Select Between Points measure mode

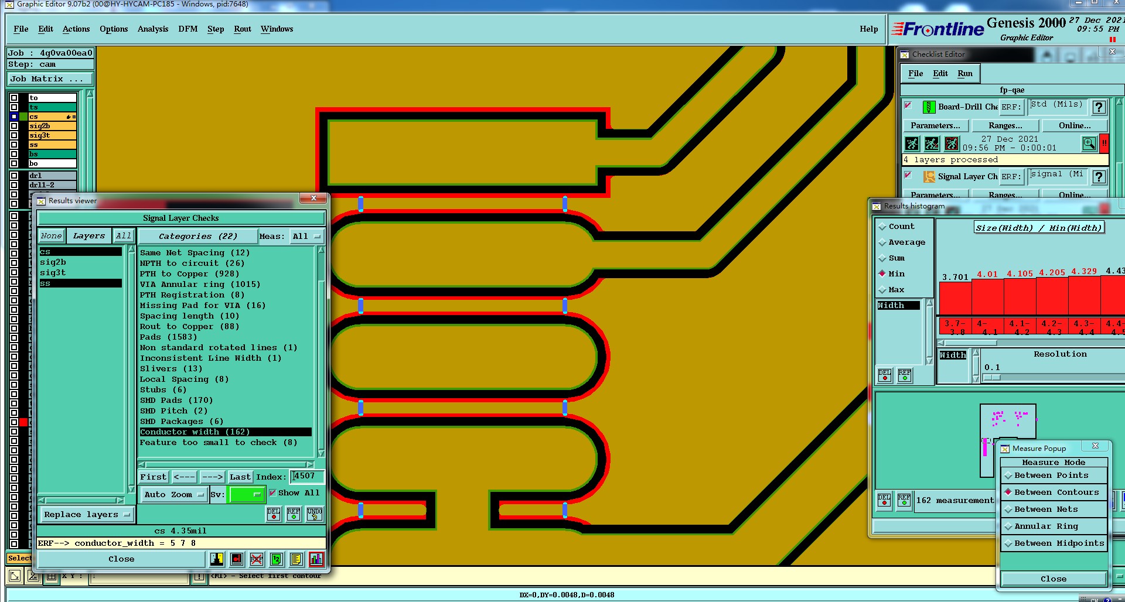click(x=1054, y=476)
